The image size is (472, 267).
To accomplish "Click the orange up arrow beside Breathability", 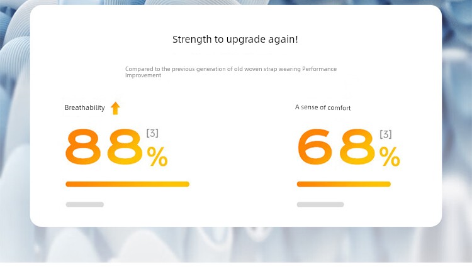I will tap(115, 108).
